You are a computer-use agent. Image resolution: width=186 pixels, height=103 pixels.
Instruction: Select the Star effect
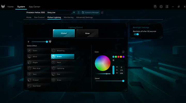(x=63, y=74)
